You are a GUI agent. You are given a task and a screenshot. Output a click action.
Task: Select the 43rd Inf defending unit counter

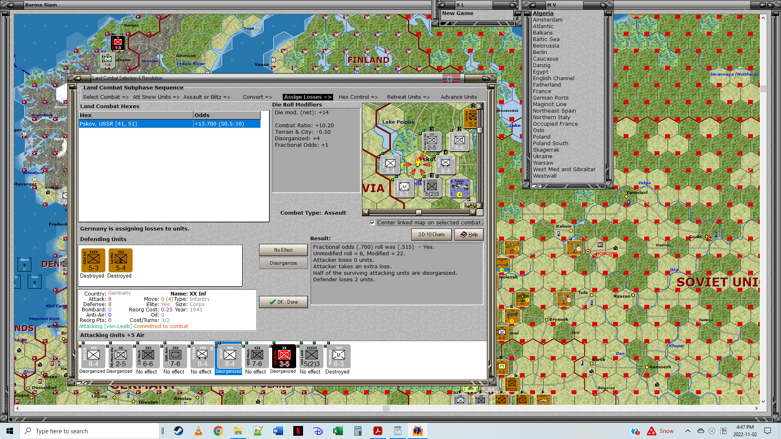click(x=93, y=260)
